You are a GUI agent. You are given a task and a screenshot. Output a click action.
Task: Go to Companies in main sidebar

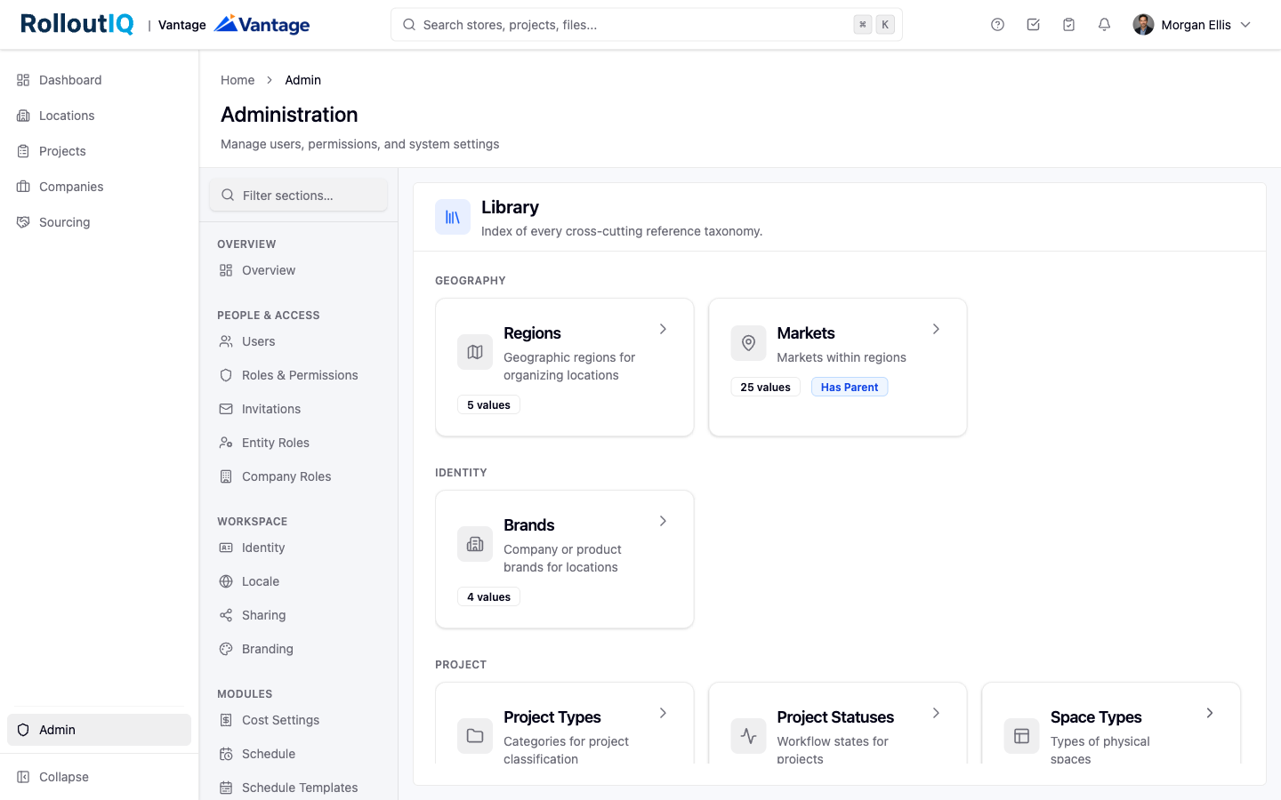point(99,187)
